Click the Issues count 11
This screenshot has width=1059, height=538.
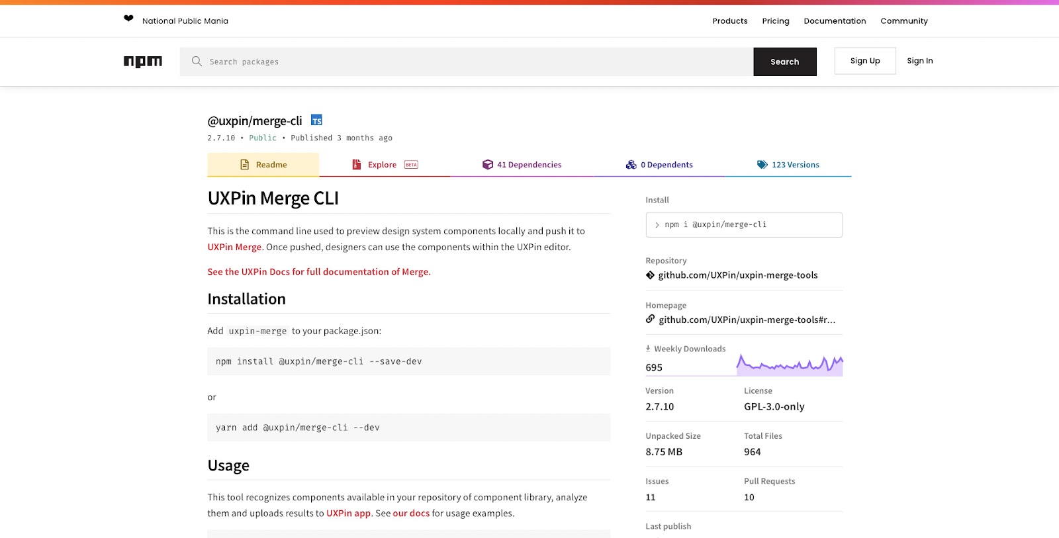pos(651,498)
